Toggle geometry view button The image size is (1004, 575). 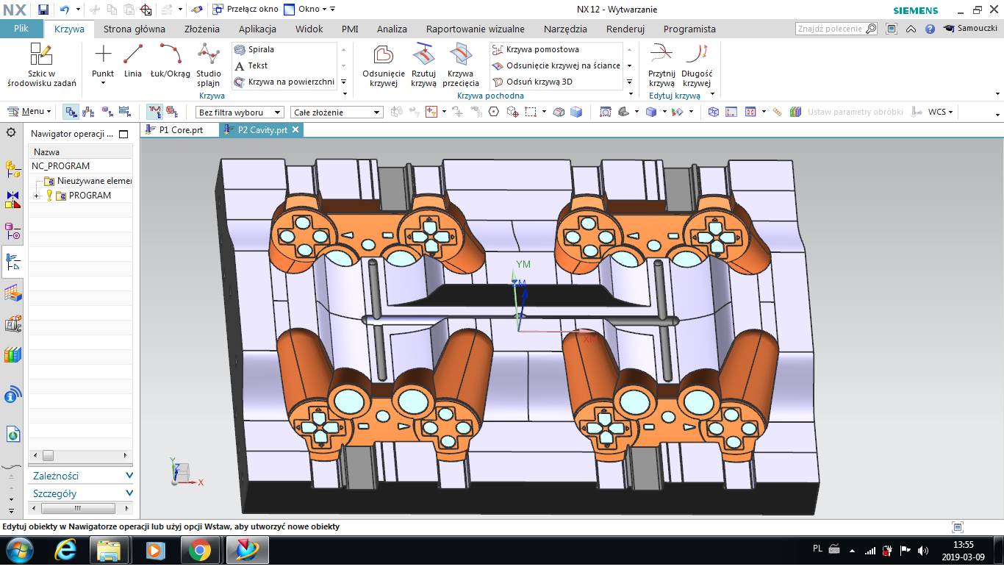pos(107,112)
